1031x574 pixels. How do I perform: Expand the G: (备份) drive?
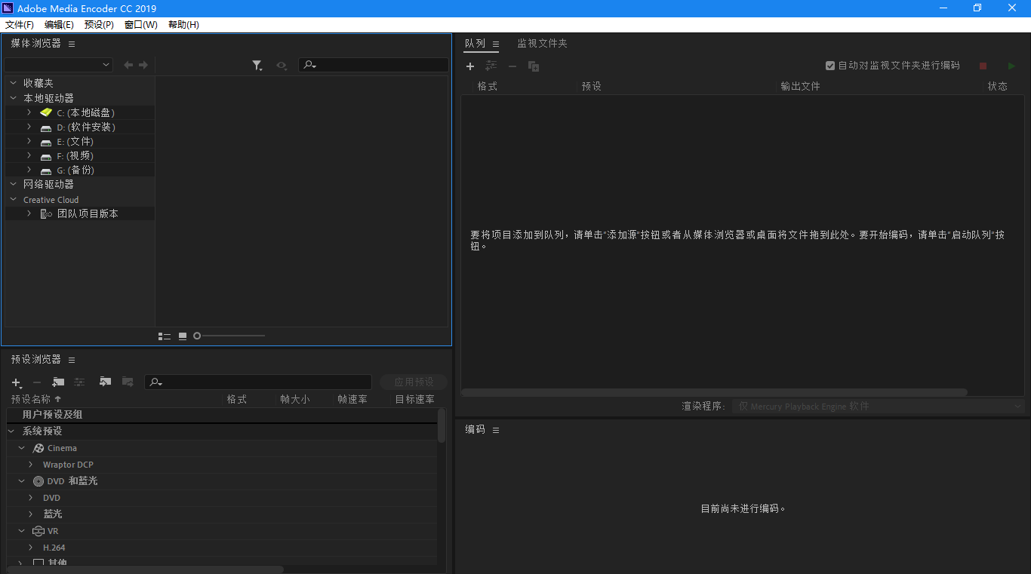tap(29, 170)
